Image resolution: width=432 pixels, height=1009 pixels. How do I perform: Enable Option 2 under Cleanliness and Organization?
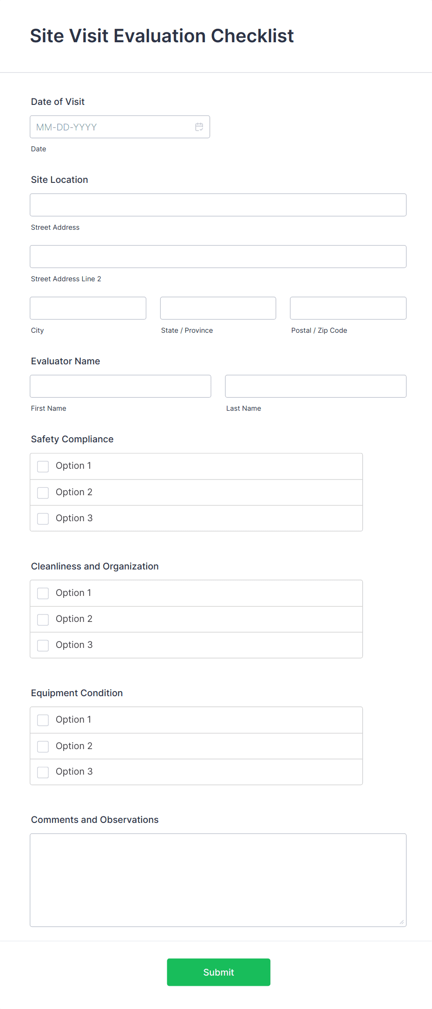click(43, 619)
